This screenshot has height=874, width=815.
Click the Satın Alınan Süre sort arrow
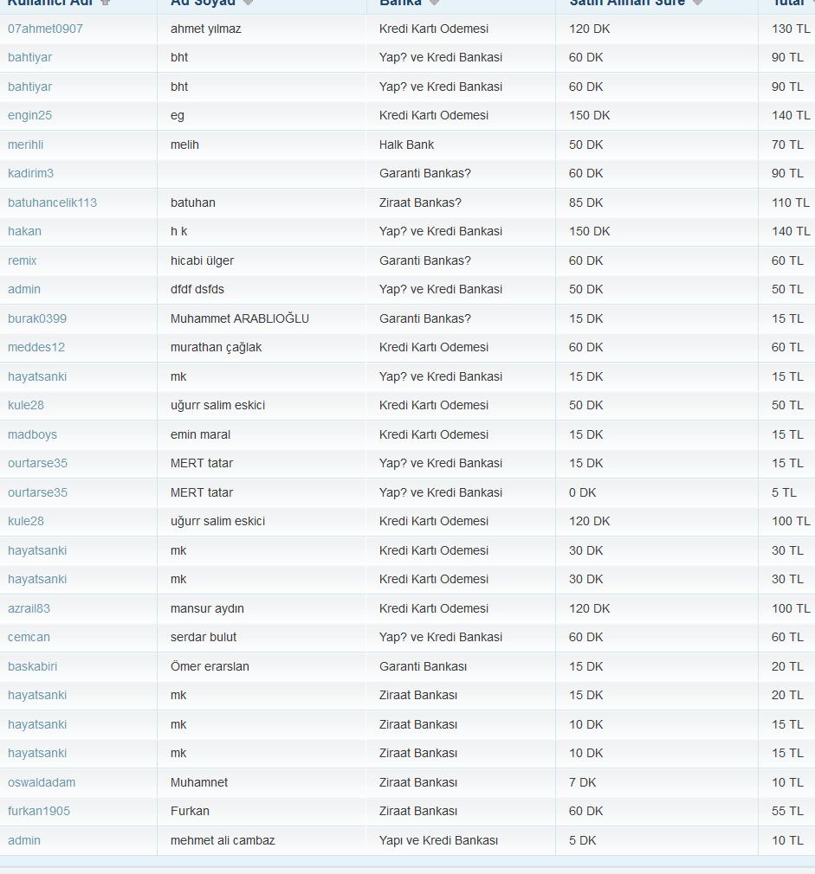click(697, 3)
